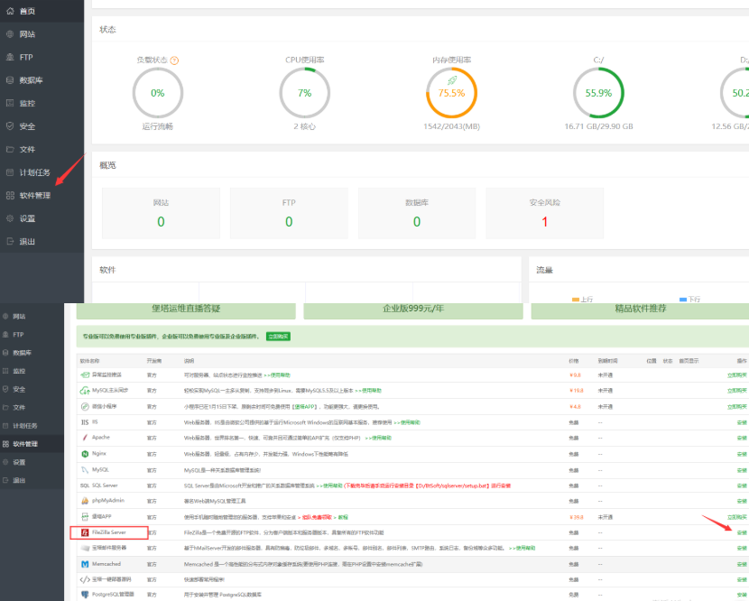Click the rocket icon in memory gauge

coord(451,81)
